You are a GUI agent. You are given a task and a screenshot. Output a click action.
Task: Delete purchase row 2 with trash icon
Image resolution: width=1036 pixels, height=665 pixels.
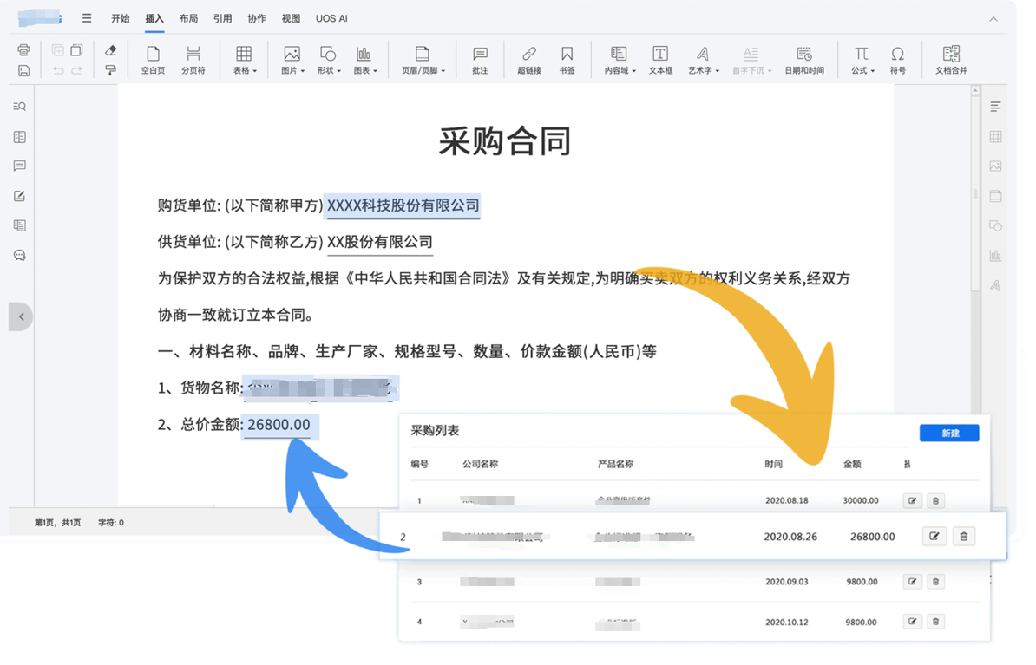[x=963, y=537]
